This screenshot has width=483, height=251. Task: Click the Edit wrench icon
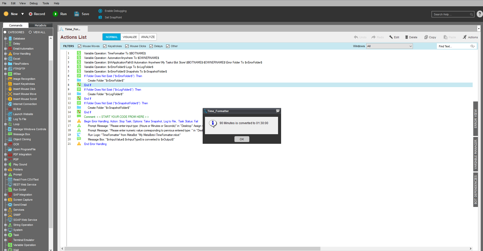(391, 37)
